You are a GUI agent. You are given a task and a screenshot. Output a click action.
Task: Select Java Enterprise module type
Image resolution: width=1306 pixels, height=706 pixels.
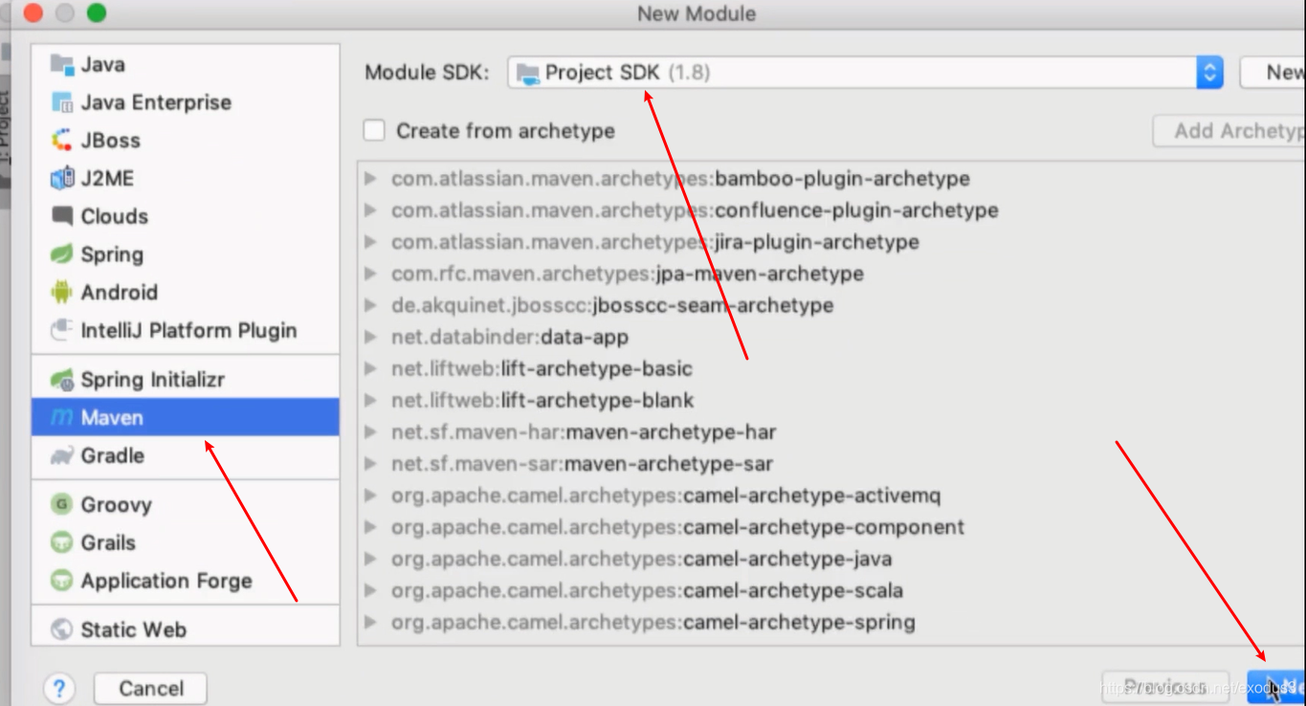coord(186,102)
